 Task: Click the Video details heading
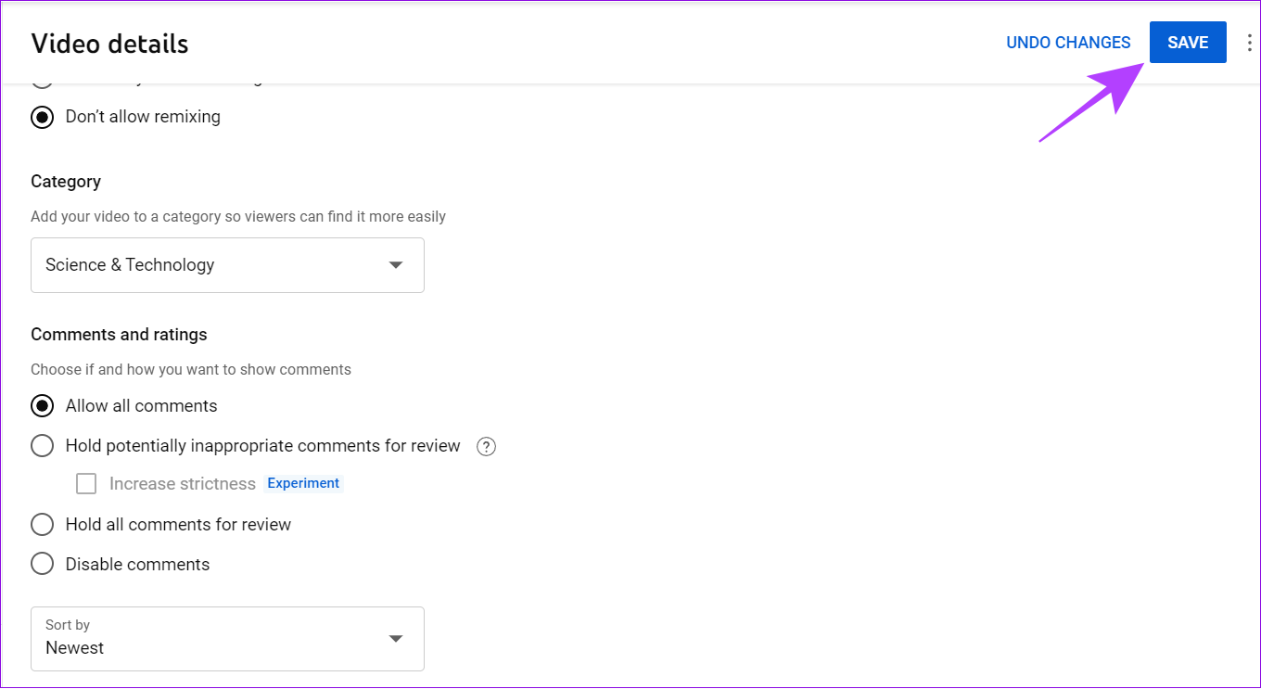coord(109,44)
